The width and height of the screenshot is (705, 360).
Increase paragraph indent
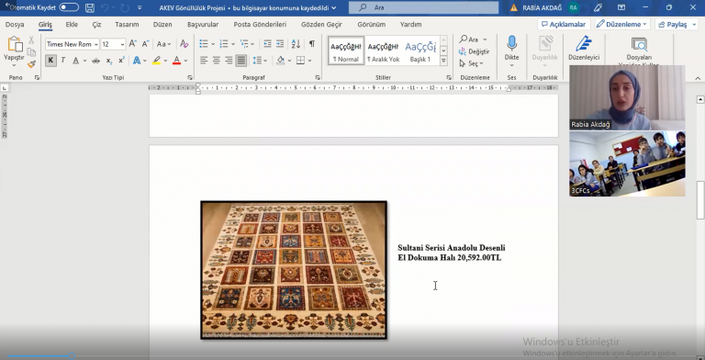tap(280, 44)
